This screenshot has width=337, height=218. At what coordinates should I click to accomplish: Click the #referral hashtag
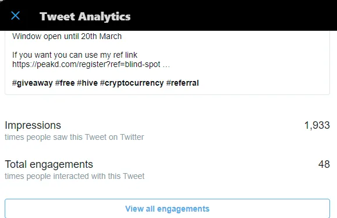click(x=183, y=83)
